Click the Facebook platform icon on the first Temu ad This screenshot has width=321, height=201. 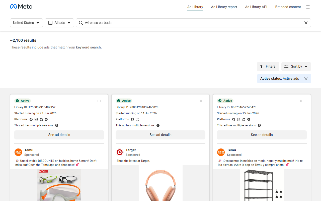pyautogui.click(x=31, y=119)
